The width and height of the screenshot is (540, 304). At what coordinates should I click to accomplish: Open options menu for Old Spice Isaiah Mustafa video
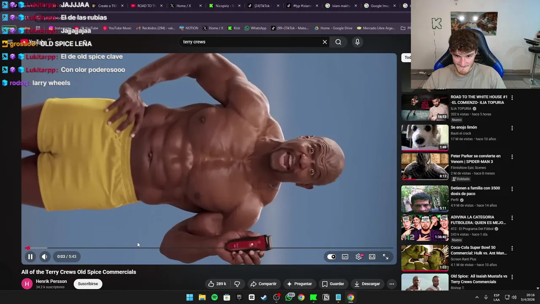pyautogui.click(x=512, y=277)
